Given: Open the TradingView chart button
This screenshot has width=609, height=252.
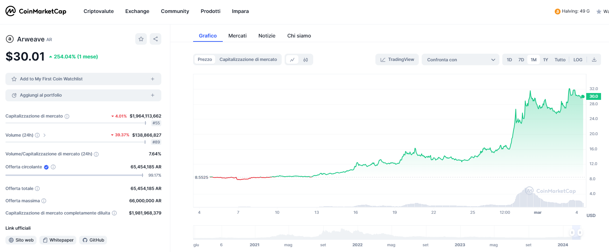Looking at the screenshot, I should click(397, 59).
